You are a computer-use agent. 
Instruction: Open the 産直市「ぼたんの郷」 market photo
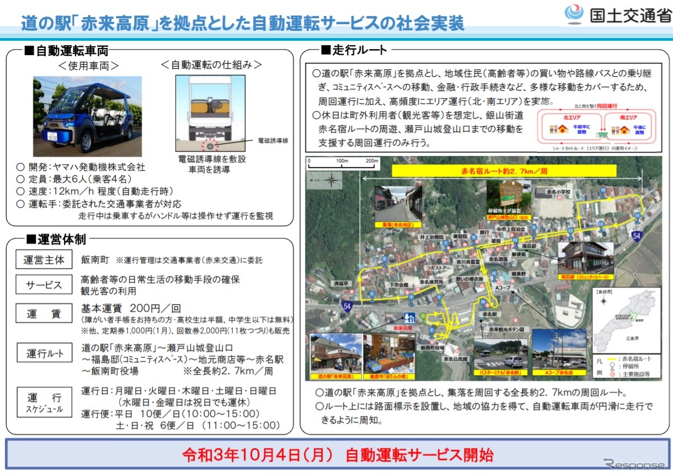click(389, 356)
